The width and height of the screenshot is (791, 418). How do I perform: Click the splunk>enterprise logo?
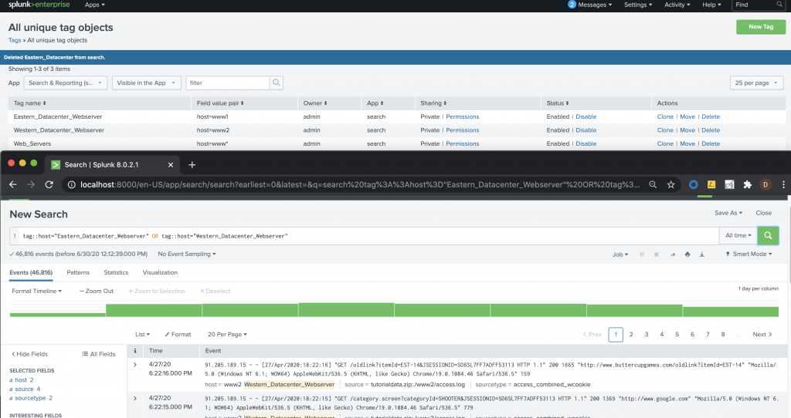point(39,5)
